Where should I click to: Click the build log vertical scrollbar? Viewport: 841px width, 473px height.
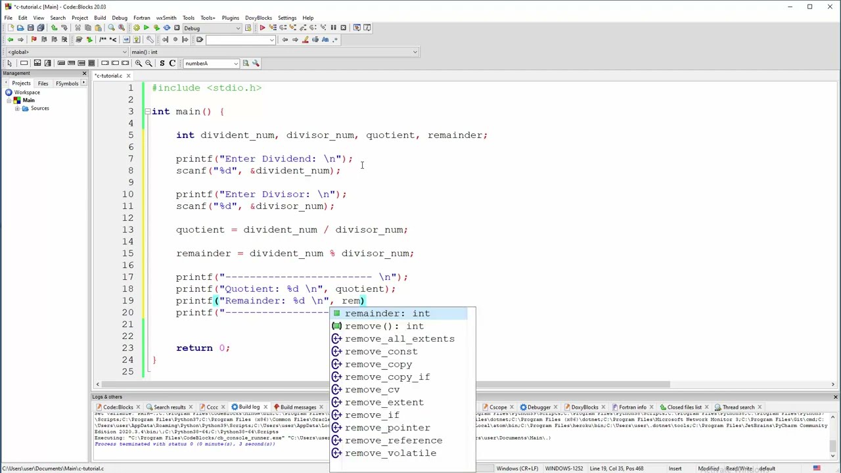point(833,447)
